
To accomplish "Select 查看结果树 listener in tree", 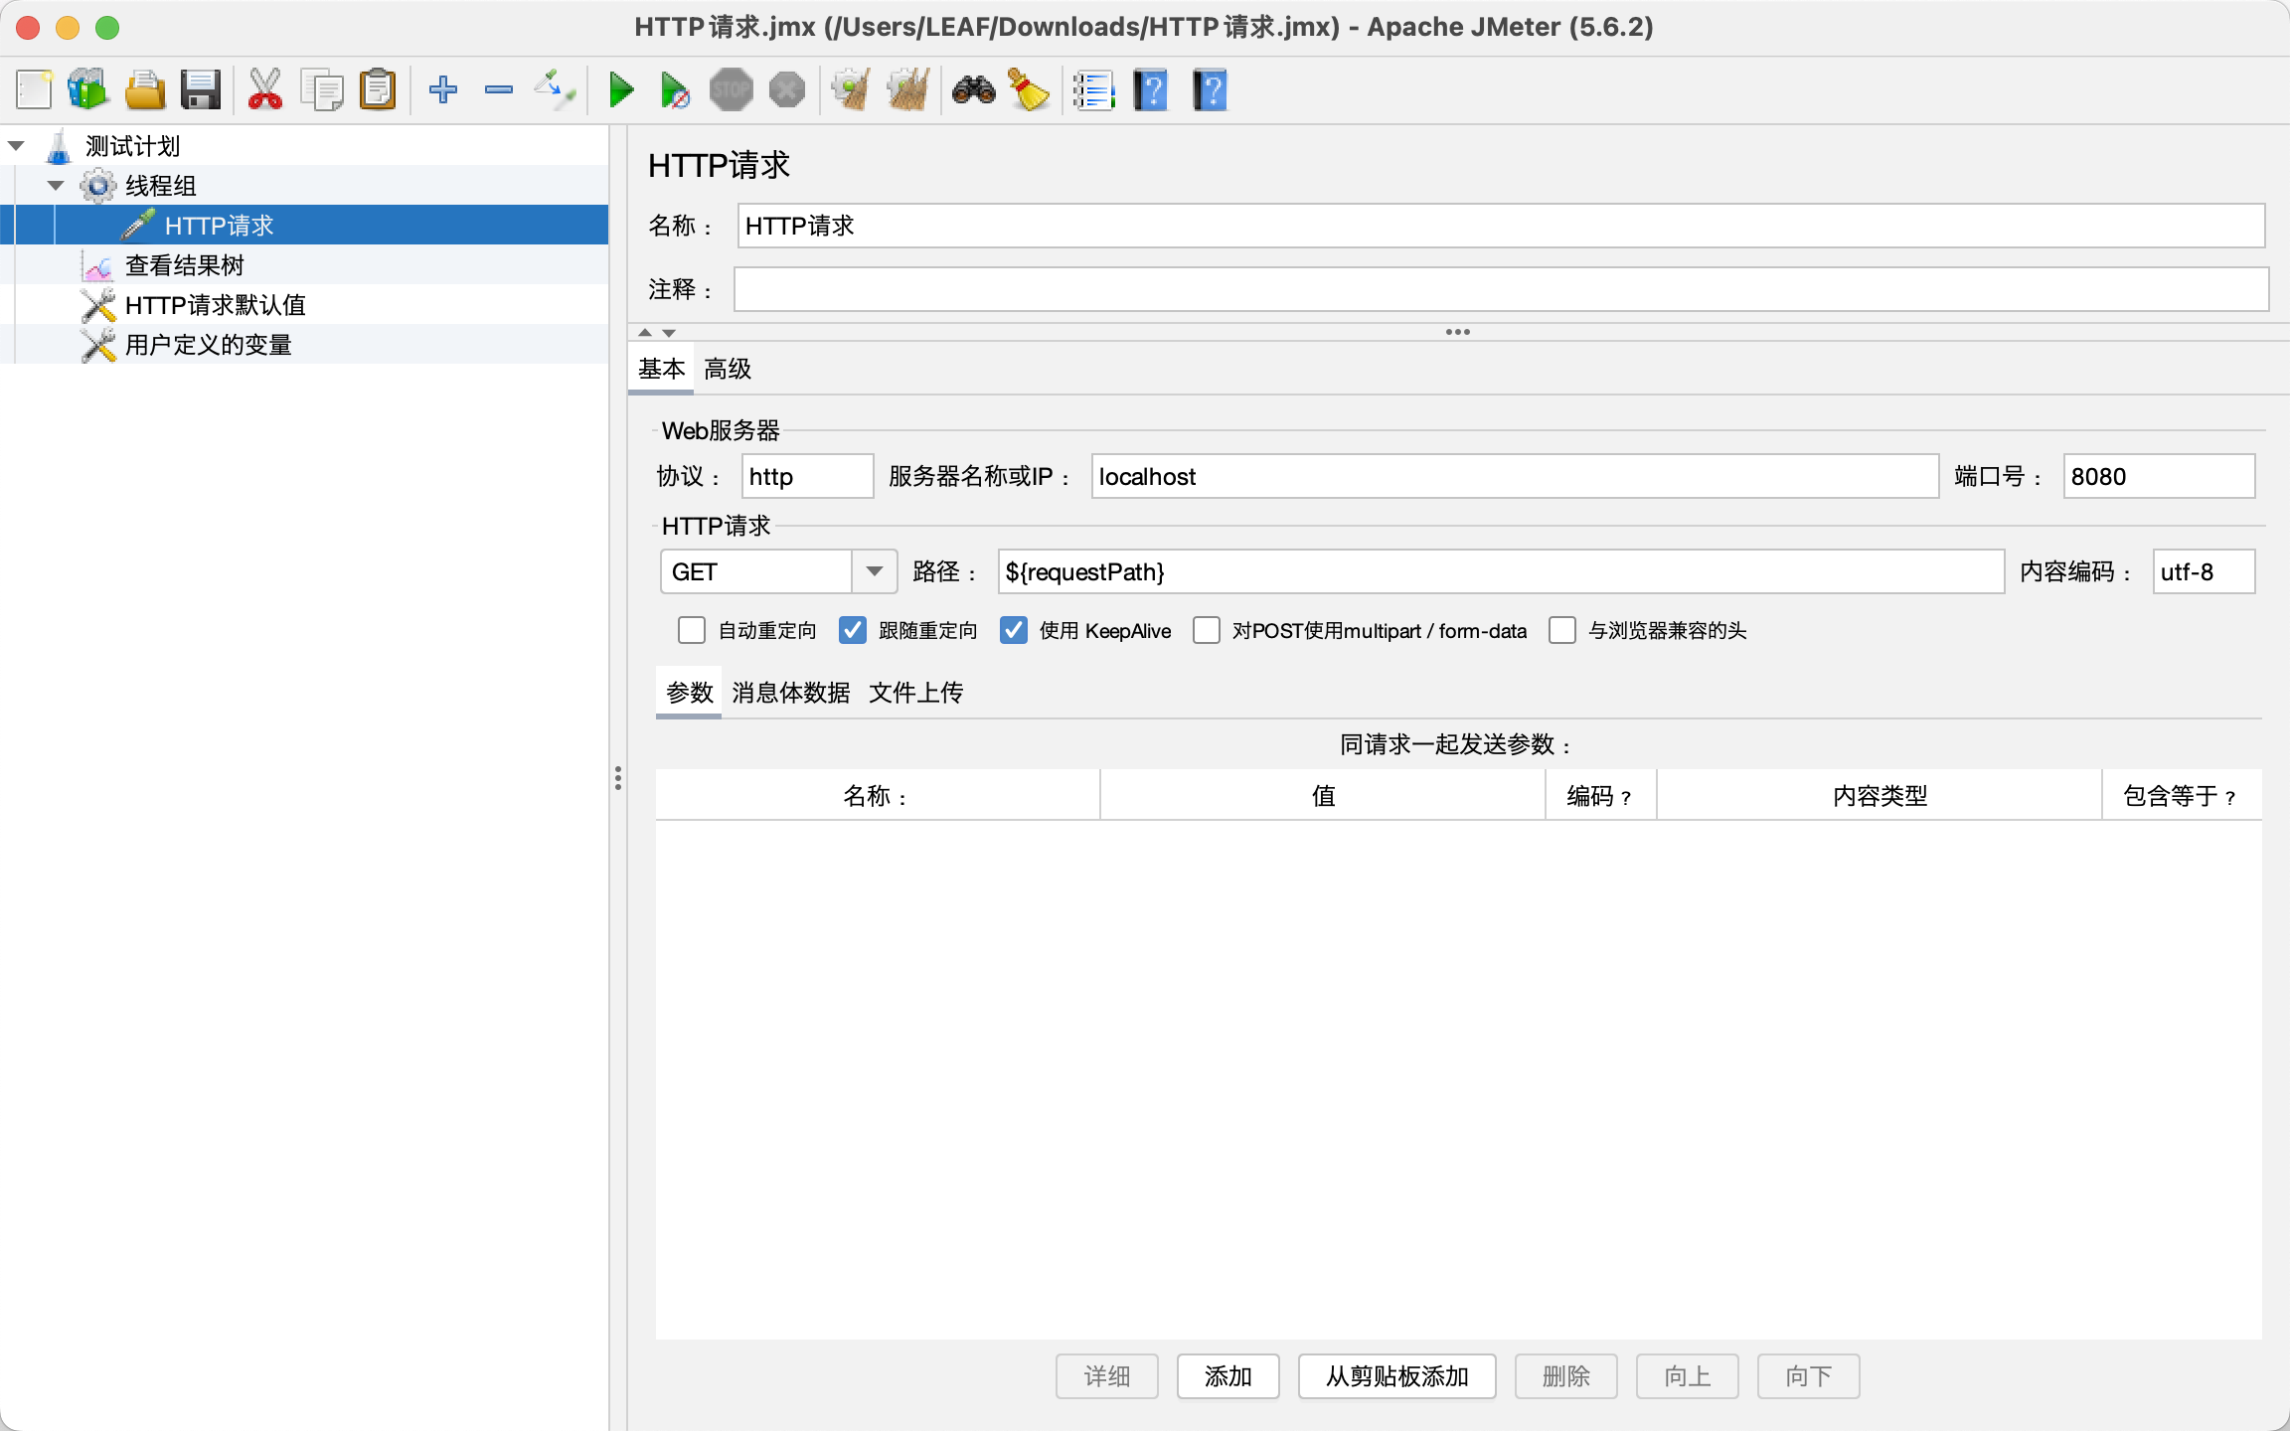I will [x=185, y=265].
